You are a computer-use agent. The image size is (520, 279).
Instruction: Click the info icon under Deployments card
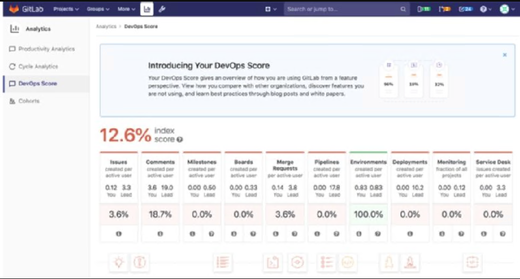click(410, 234)
